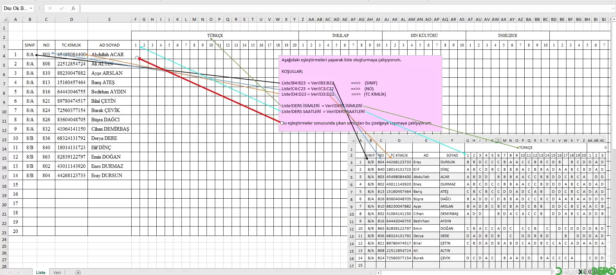The height and width of the screenshot is (275, 616).
Task: Expand the formula bar chevron on the far right
Action: point(613,8)
